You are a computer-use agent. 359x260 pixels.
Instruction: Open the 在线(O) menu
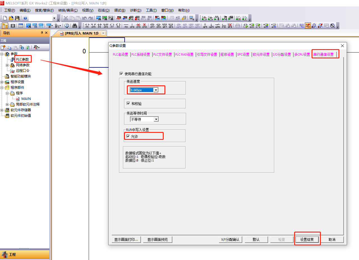104,10
